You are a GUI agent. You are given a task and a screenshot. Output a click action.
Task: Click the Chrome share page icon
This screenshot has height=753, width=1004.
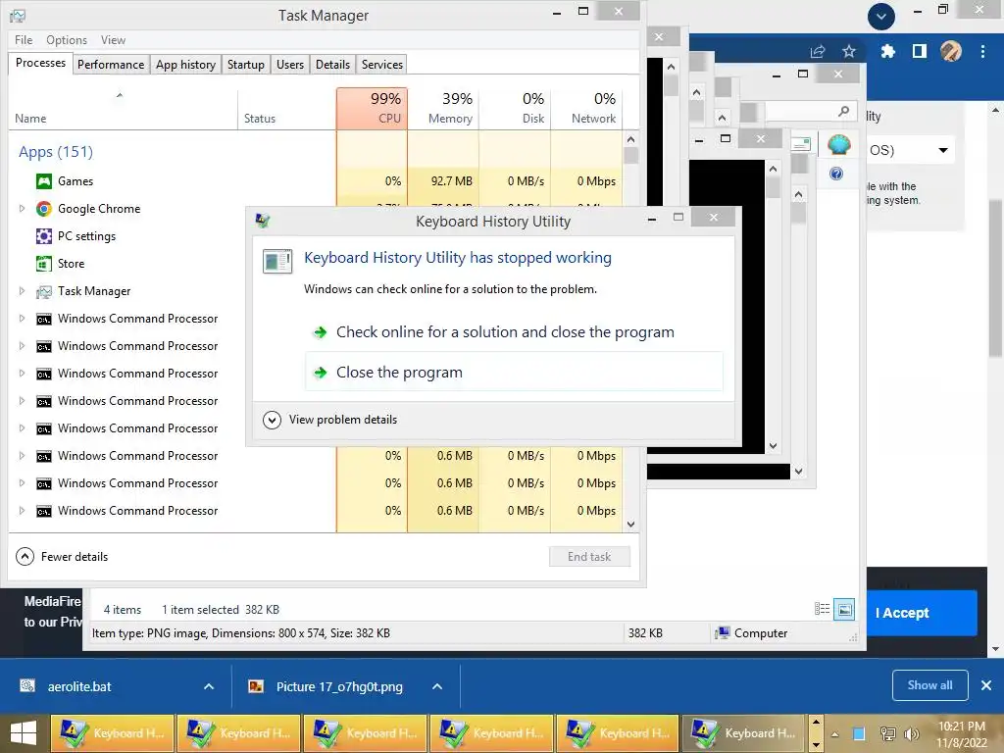818,52
